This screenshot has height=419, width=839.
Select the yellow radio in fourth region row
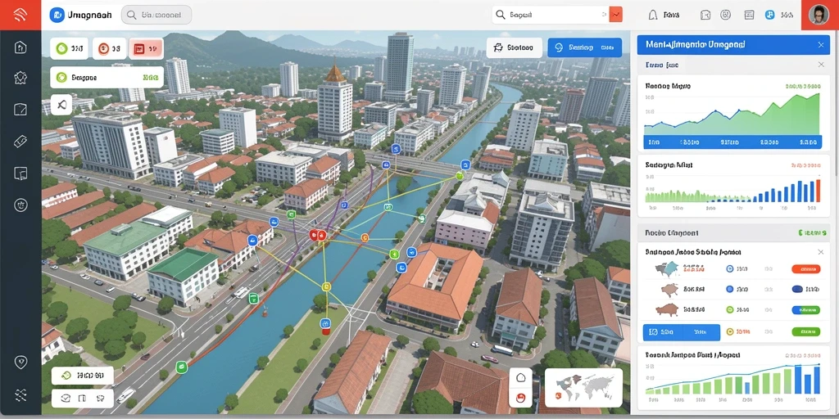[x=729, y=332]
